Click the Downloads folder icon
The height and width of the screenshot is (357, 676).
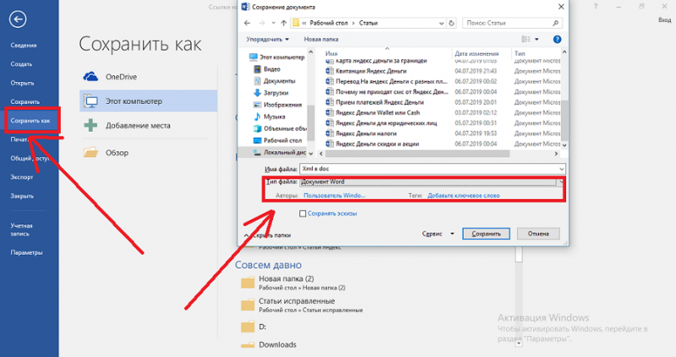point(248,344)
